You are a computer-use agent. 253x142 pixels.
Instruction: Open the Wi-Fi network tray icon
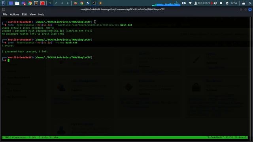coord(190,3)
